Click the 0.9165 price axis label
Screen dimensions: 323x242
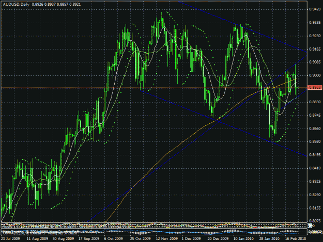(315, 49)
